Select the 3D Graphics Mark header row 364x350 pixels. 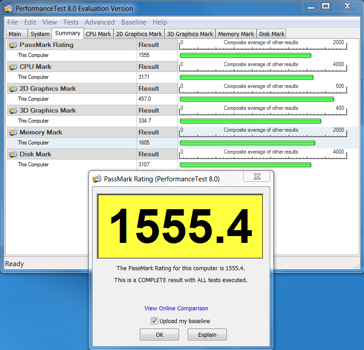92,110
